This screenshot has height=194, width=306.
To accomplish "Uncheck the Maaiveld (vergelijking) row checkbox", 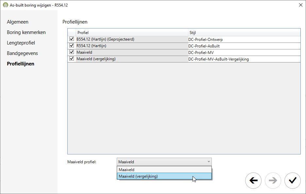I will (72, 59).
